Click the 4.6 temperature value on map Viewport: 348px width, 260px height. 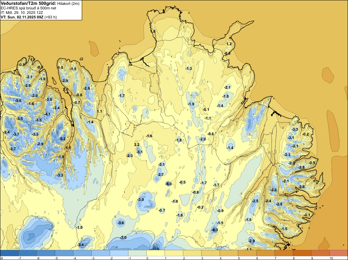[68, 147]
